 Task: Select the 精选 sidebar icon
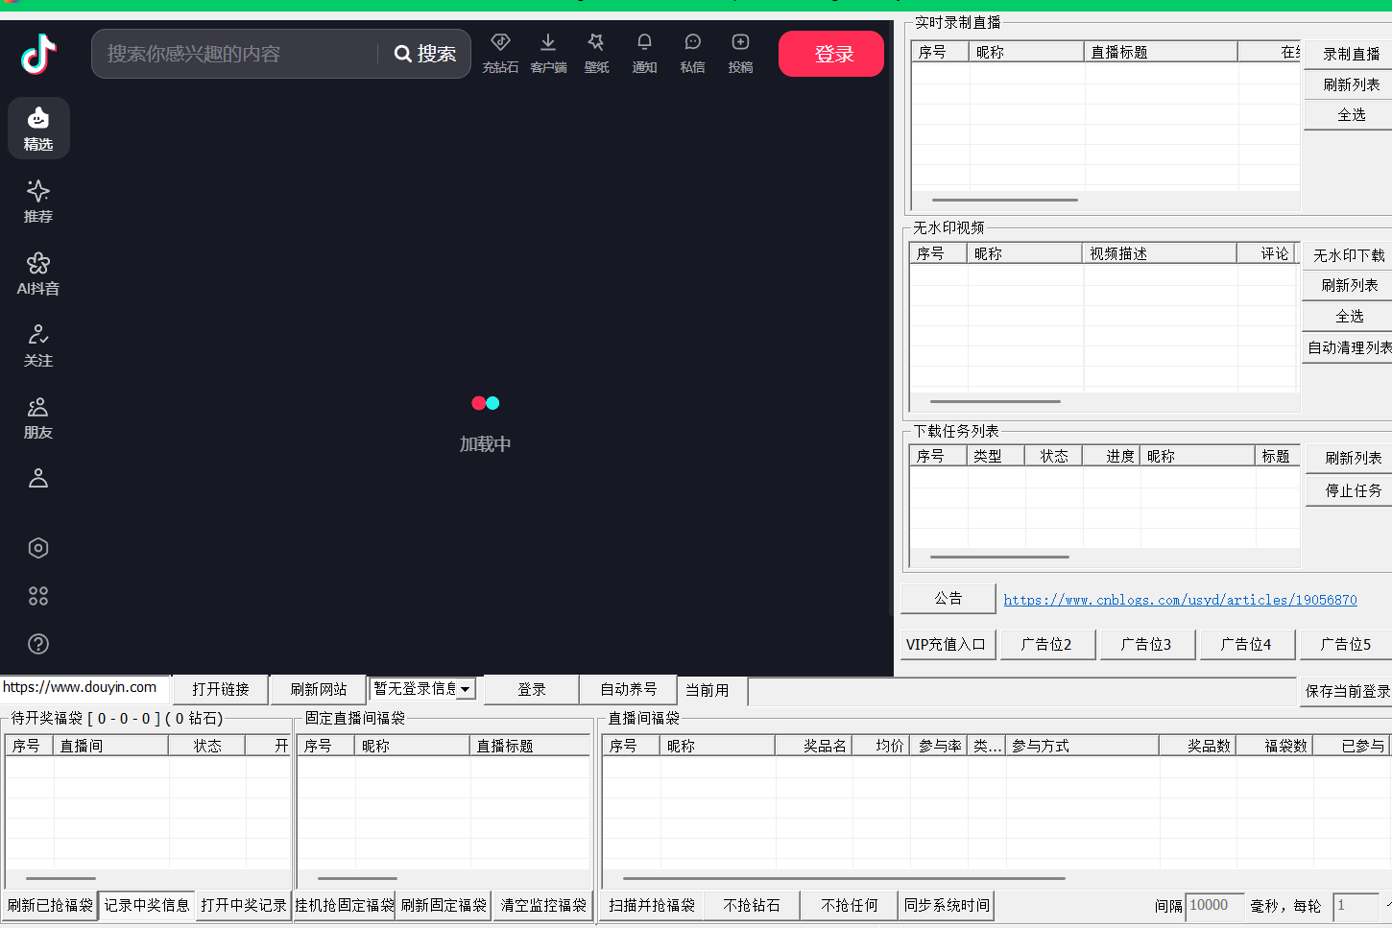click(38, 128)
